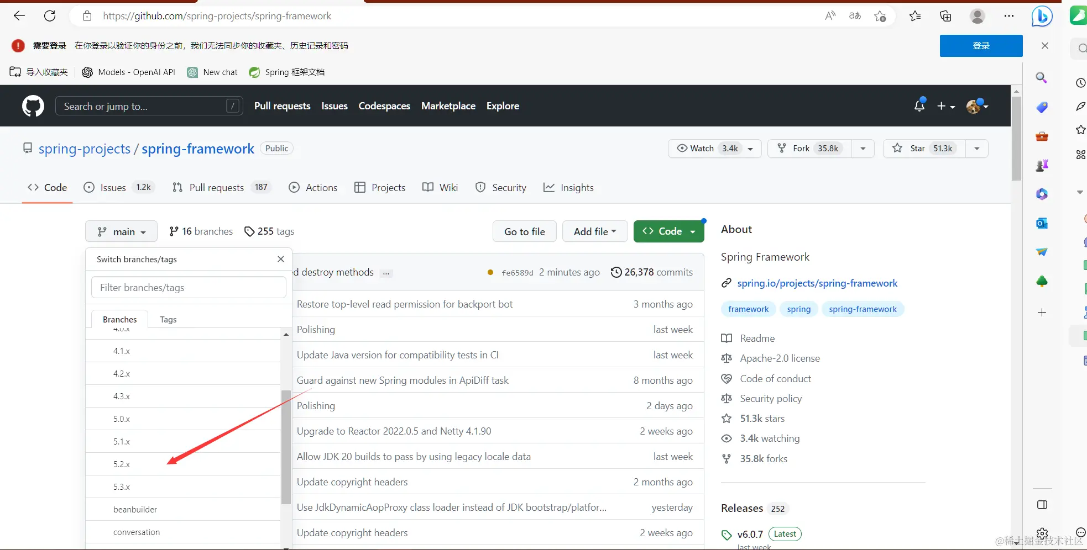Open Pull requests in GitHub header

click(x=282, y=106)
